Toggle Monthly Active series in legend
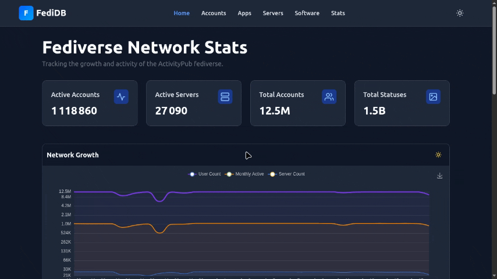Screen dimensions: 497x279 (245, 174)
